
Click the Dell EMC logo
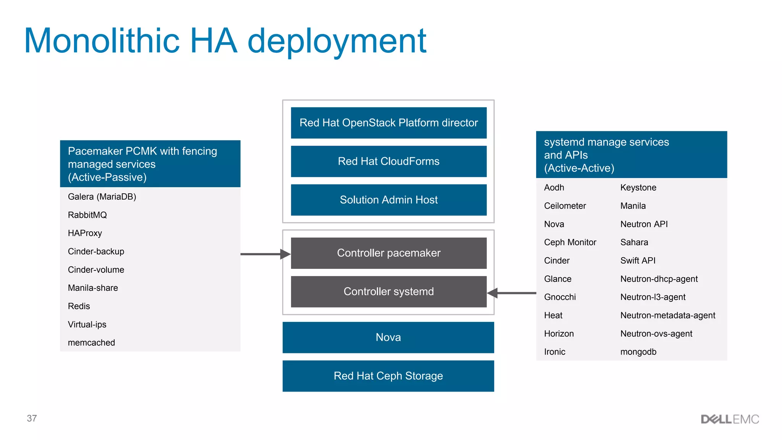point(730,419)
